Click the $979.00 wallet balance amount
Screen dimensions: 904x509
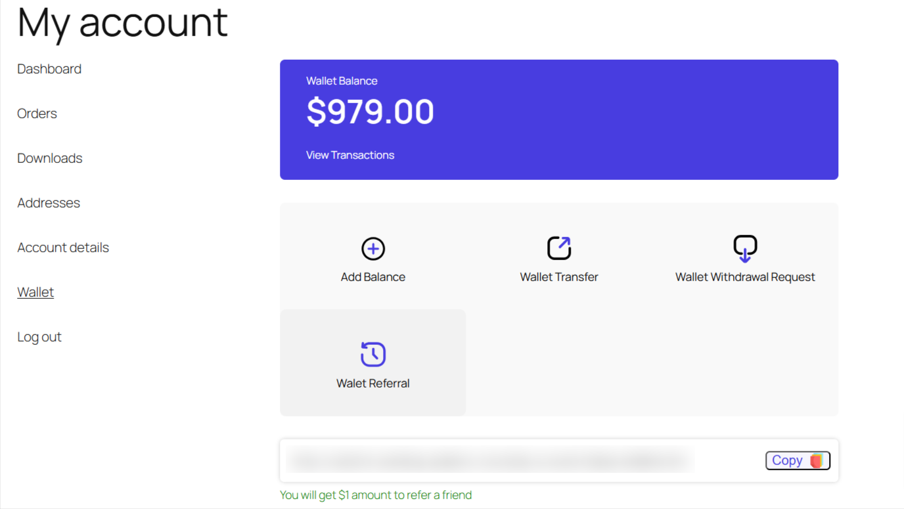(x=370, y=112)
